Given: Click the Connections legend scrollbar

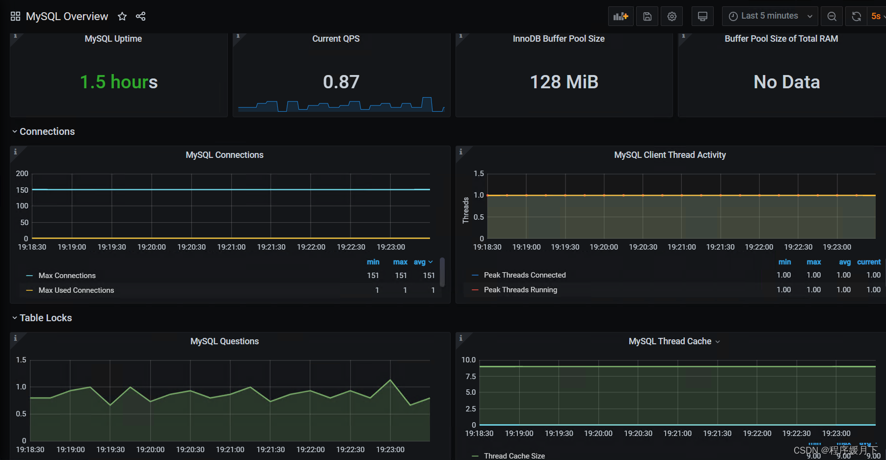Looking at the screenshot, I should 442,272.
